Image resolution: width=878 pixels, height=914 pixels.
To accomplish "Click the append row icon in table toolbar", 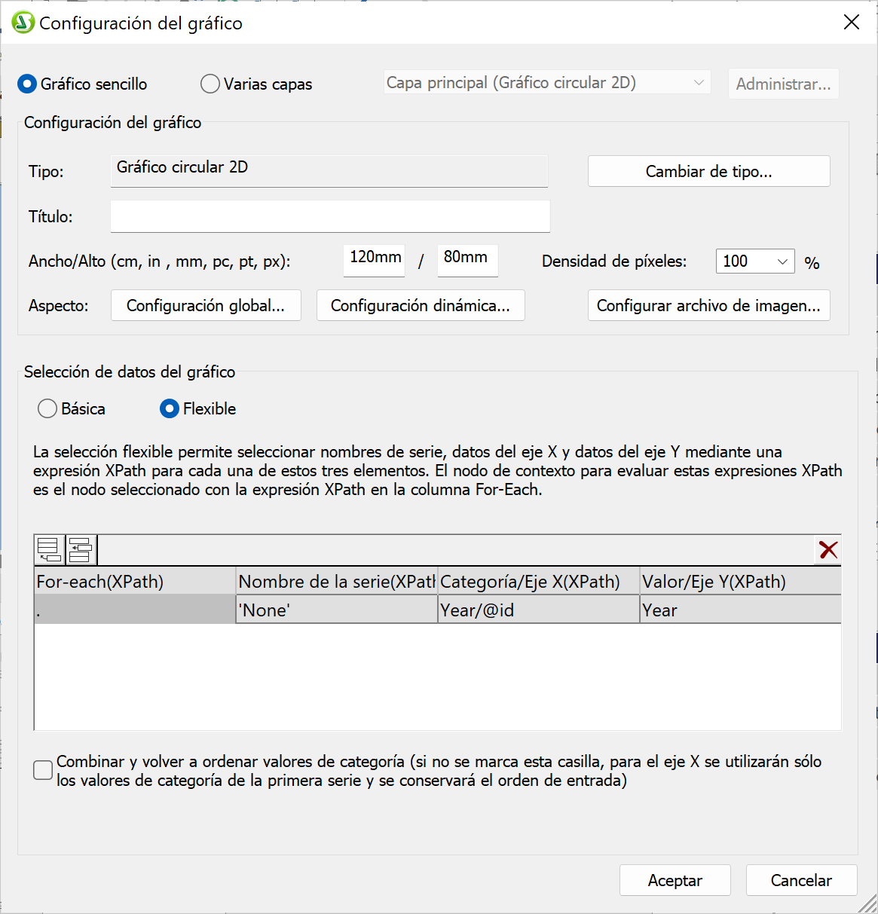I will (x=50, y=550).
